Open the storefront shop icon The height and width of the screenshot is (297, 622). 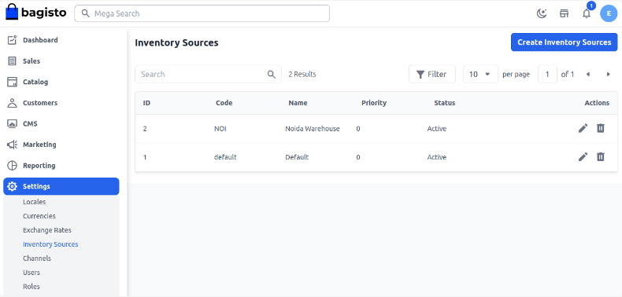point(564,13)
